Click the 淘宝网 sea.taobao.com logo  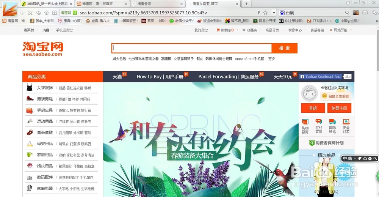pos(43,49)
